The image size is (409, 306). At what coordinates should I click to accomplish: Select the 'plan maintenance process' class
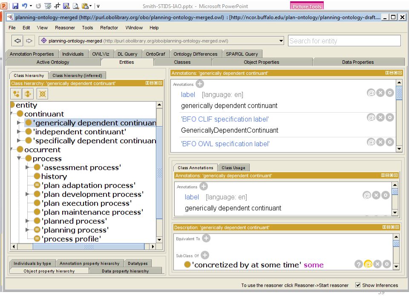tap(92, 212)
